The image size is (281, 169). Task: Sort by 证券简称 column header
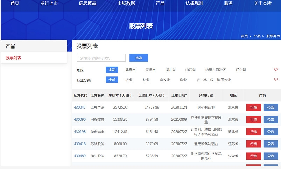97,95
